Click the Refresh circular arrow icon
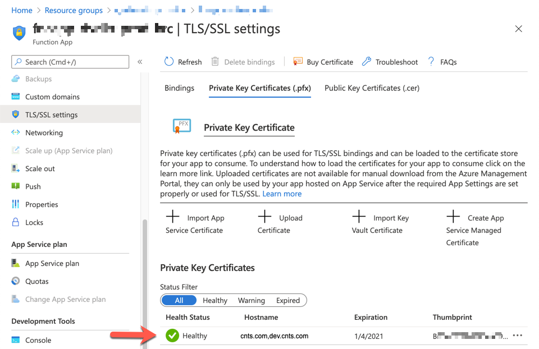Screen dimensions: 539x349 point(169,62)
